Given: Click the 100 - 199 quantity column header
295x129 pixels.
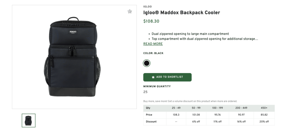Looking at the screenshot, I should pyautogui.click(x=218, y=108).
